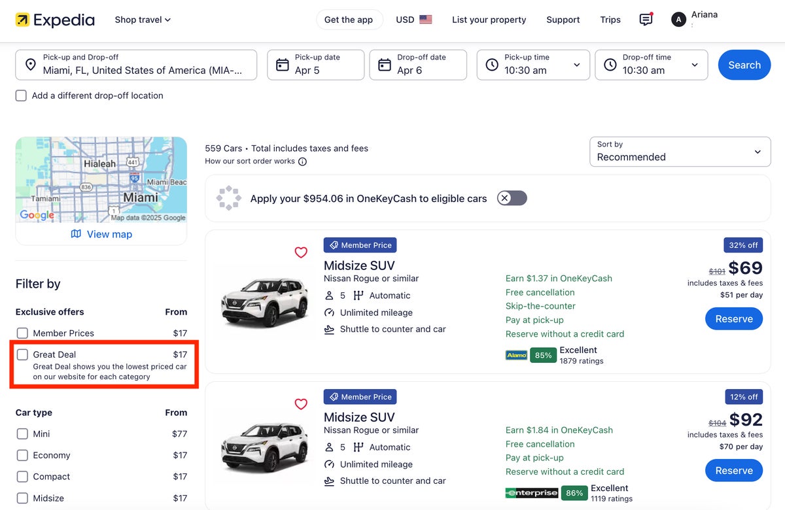785x510 pixels.
Task: Click the Member Price tag on Alamo card
Action: (360, 245)
